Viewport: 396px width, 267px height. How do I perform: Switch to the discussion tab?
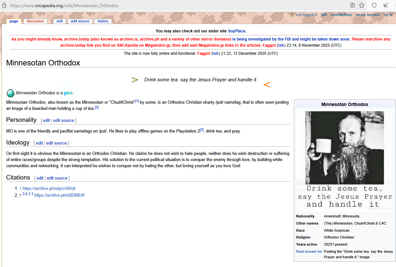35,21
